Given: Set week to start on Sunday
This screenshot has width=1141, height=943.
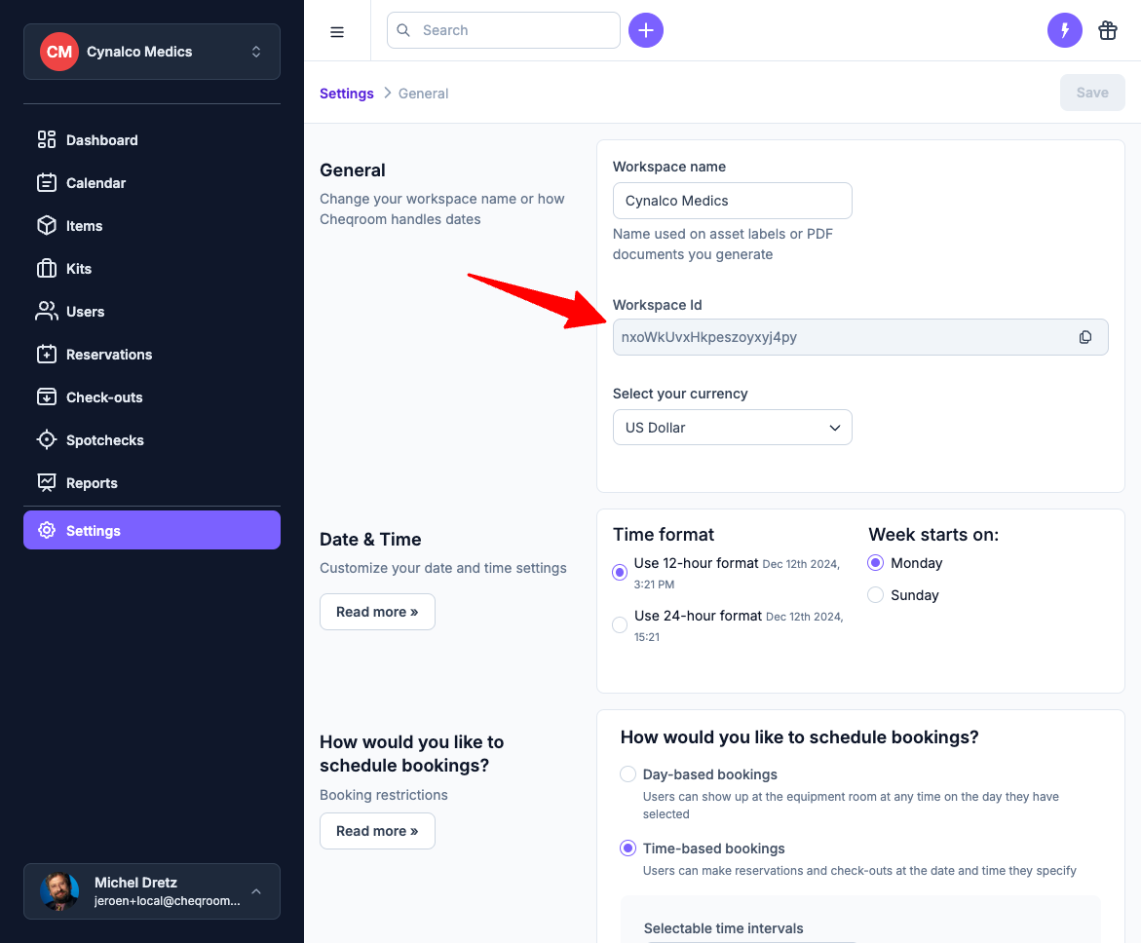Looking at the screenshot, I should coord(875,595).
